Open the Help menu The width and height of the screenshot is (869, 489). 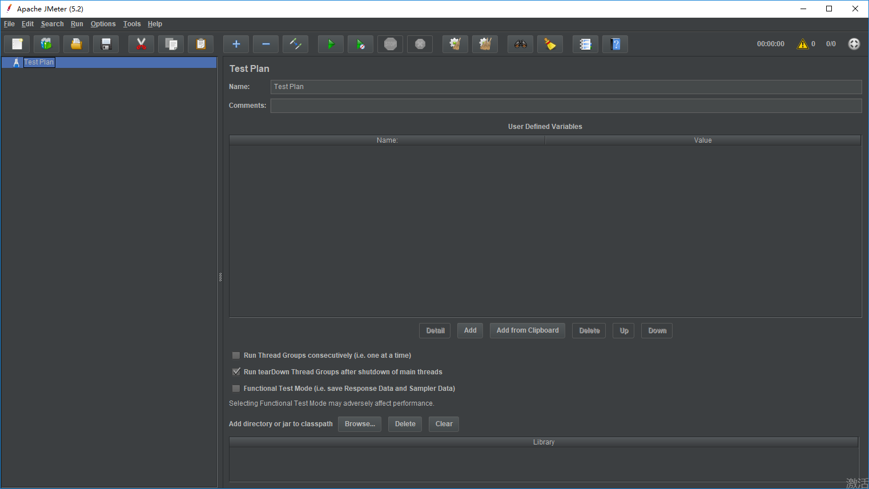click(x=155, y=24)
